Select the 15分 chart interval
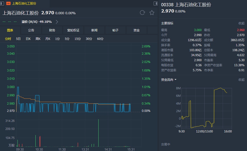The image size is (247, 151). (x=78, y=39)
